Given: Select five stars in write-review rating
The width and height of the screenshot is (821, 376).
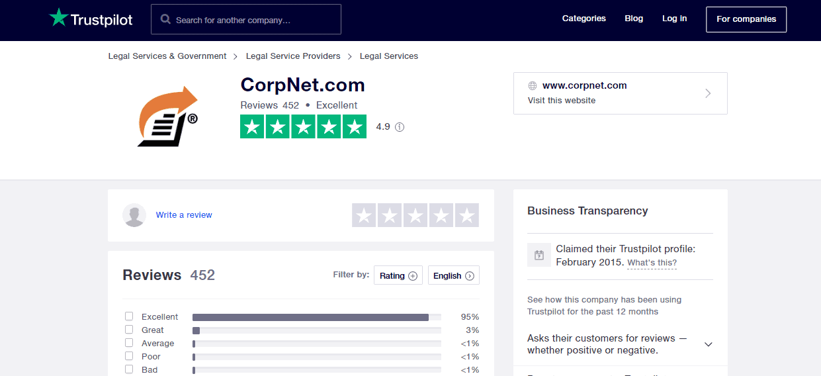Looking at the screenshot, I should [467, 215].
